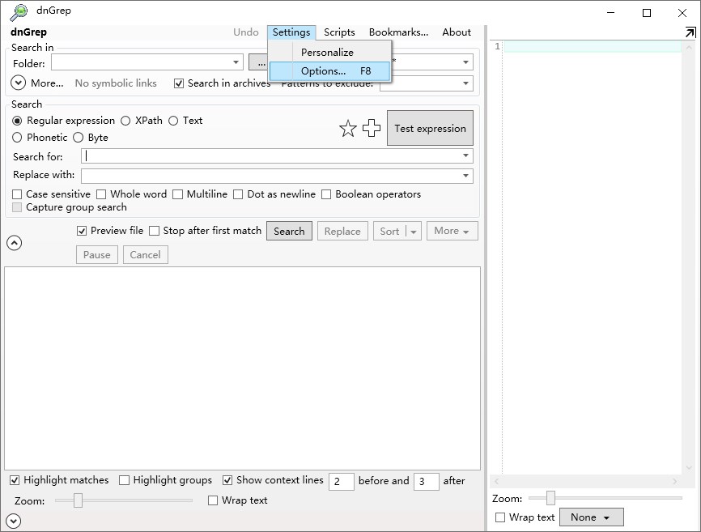Open folder browser via the ellipsis button

click(261, 62)
